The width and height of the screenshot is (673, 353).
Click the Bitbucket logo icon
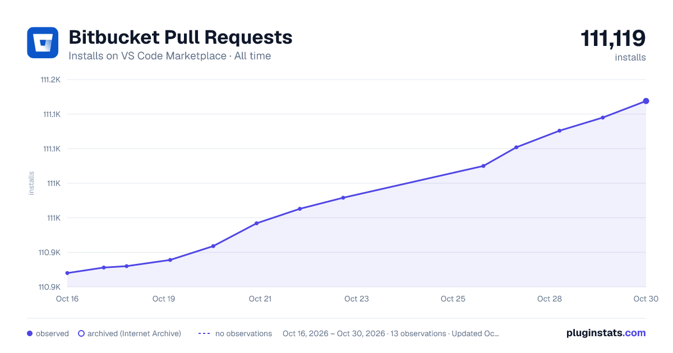point(43,43)
